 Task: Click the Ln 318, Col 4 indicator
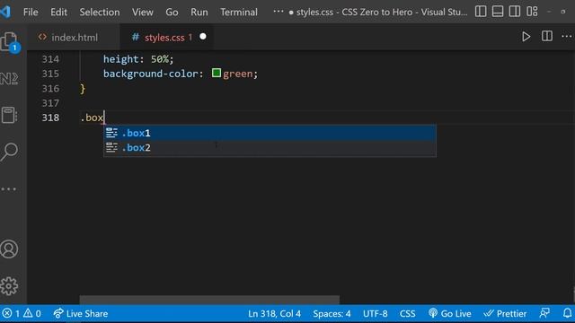(x=274, y=314)
